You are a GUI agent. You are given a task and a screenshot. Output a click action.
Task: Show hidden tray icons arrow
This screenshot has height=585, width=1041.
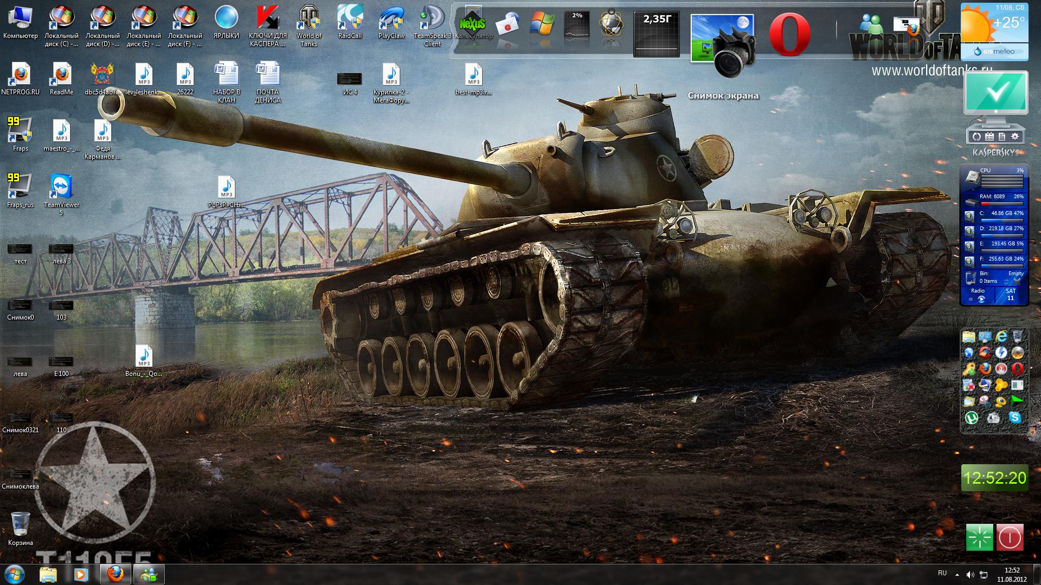pos(957,575)
